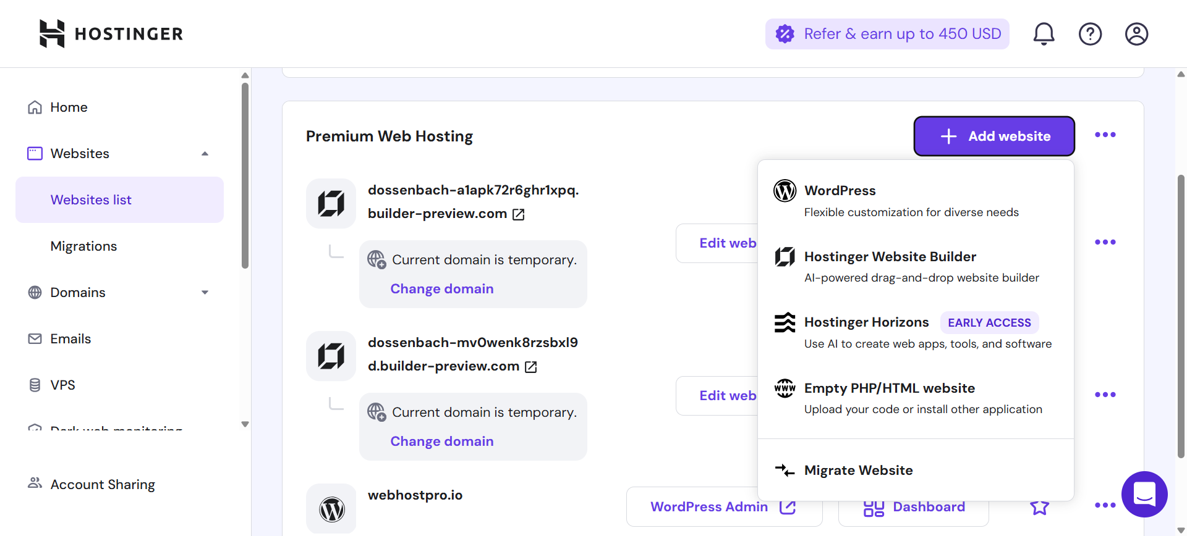Viewport: 1187px width, 536px height.
Task: Open the notifications bell
Action: pyautogui.click(x=1044, y=33)
